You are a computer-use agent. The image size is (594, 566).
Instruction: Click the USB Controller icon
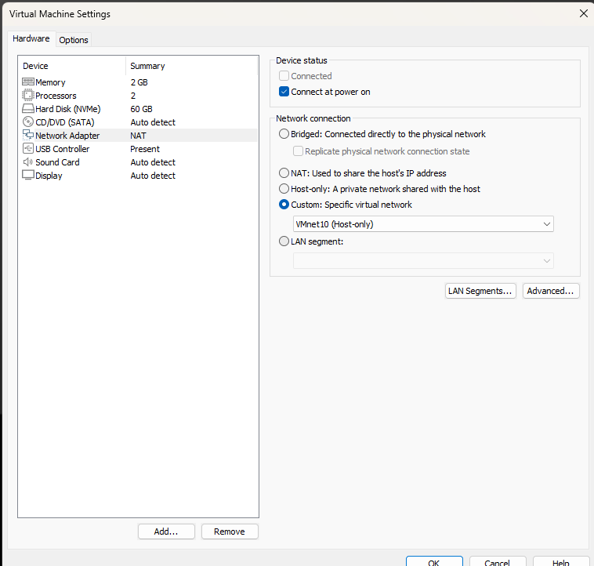pos(28,149)
